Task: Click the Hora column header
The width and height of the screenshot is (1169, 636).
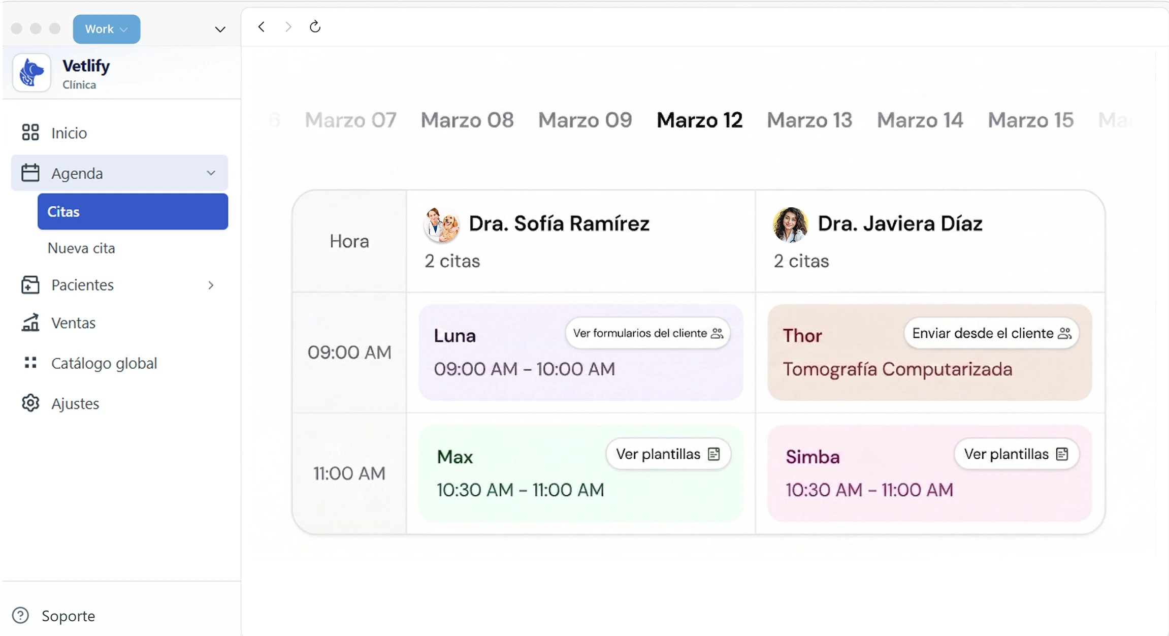Action: point(349,241)
